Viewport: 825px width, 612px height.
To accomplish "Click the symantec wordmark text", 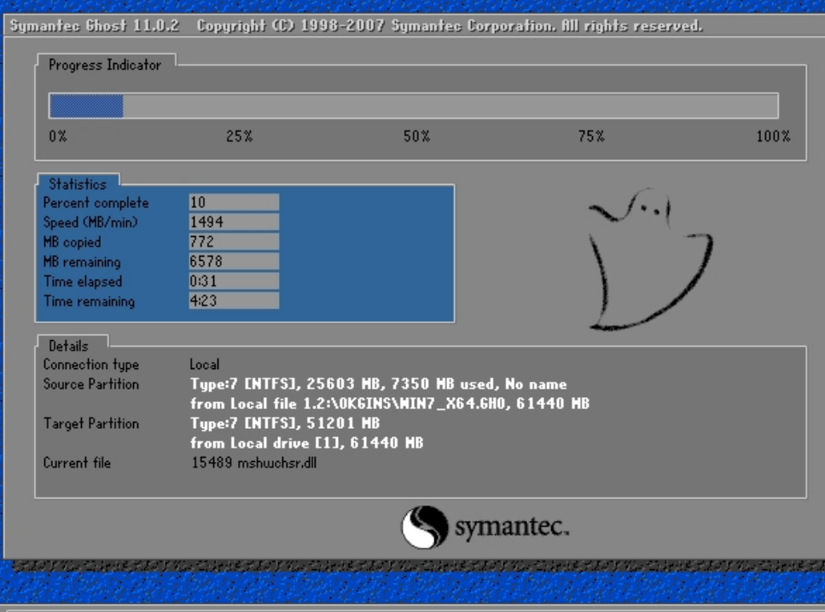I will pyautogui.click(x=511, y=528).
